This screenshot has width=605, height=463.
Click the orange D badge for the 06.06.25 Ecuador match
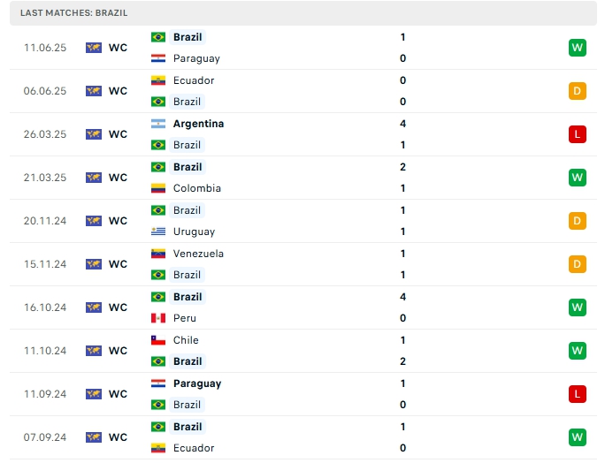pyautogui.click(x=578, y=91)
